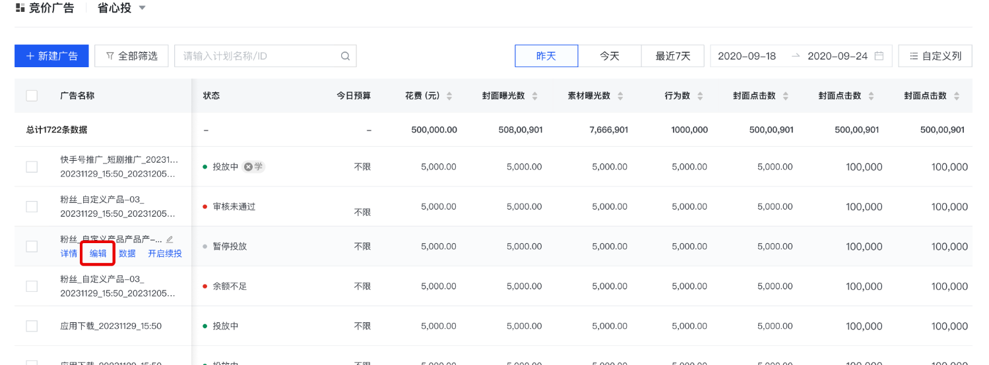Click the 审核未通过 status text

tap(234, 207)
